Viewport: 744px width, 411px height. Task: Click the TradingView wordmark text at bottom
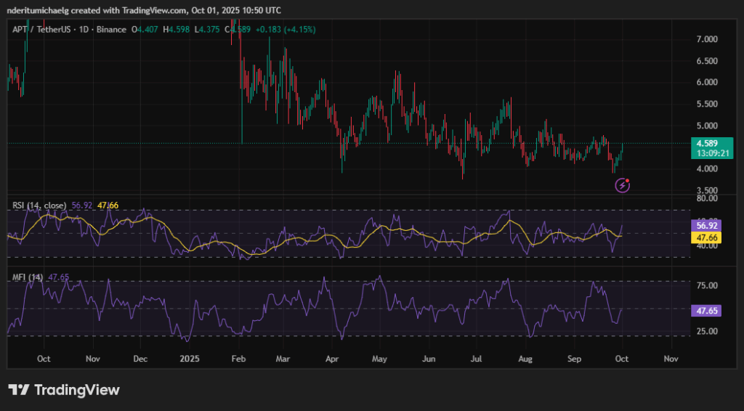click(77, 390)
